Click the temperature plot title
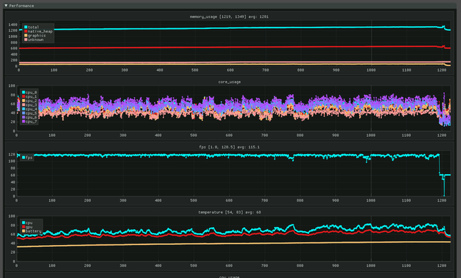 click(x=231, y=212)
